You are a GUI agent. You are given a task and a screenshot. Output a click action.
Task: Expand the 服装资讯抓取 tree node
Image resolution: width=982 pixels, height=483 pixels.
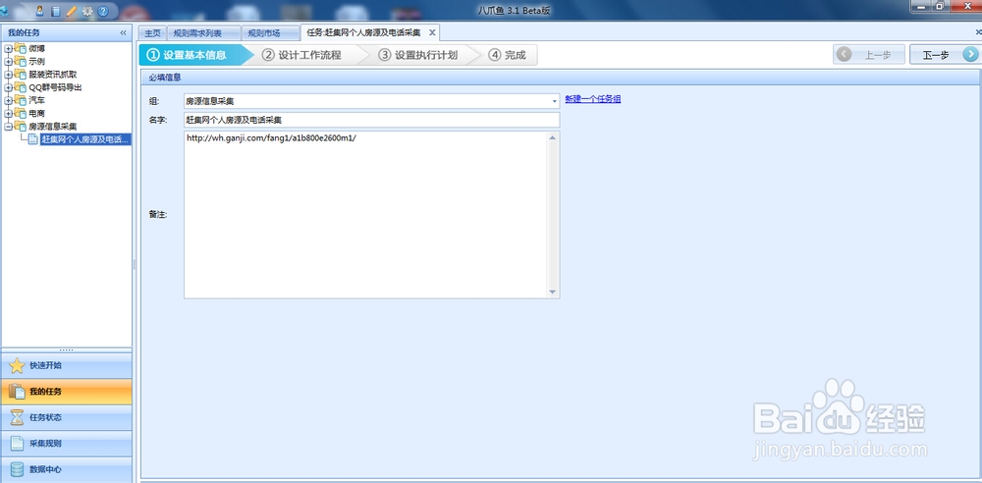(x=8, y=75)
